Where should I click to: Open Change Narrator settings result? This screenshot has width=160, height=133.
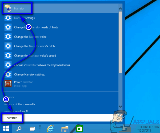(29, 74)
